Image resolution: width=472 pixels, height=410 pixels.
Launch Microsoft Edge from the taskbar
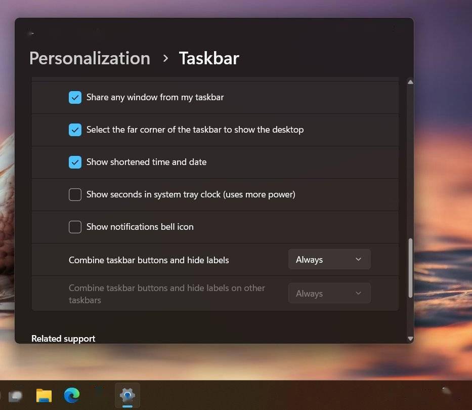[x=72, y=395]
